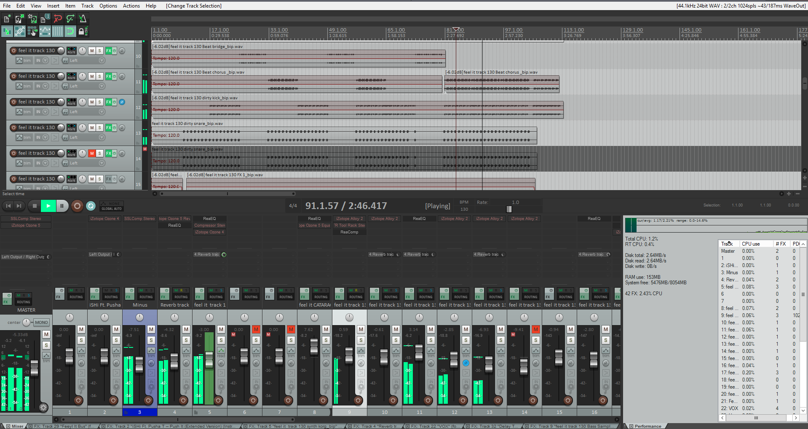The height and width of the screenshot is (429, 808).
Task: Arm record on track 13 in track panel
Action: coord(13,127)
